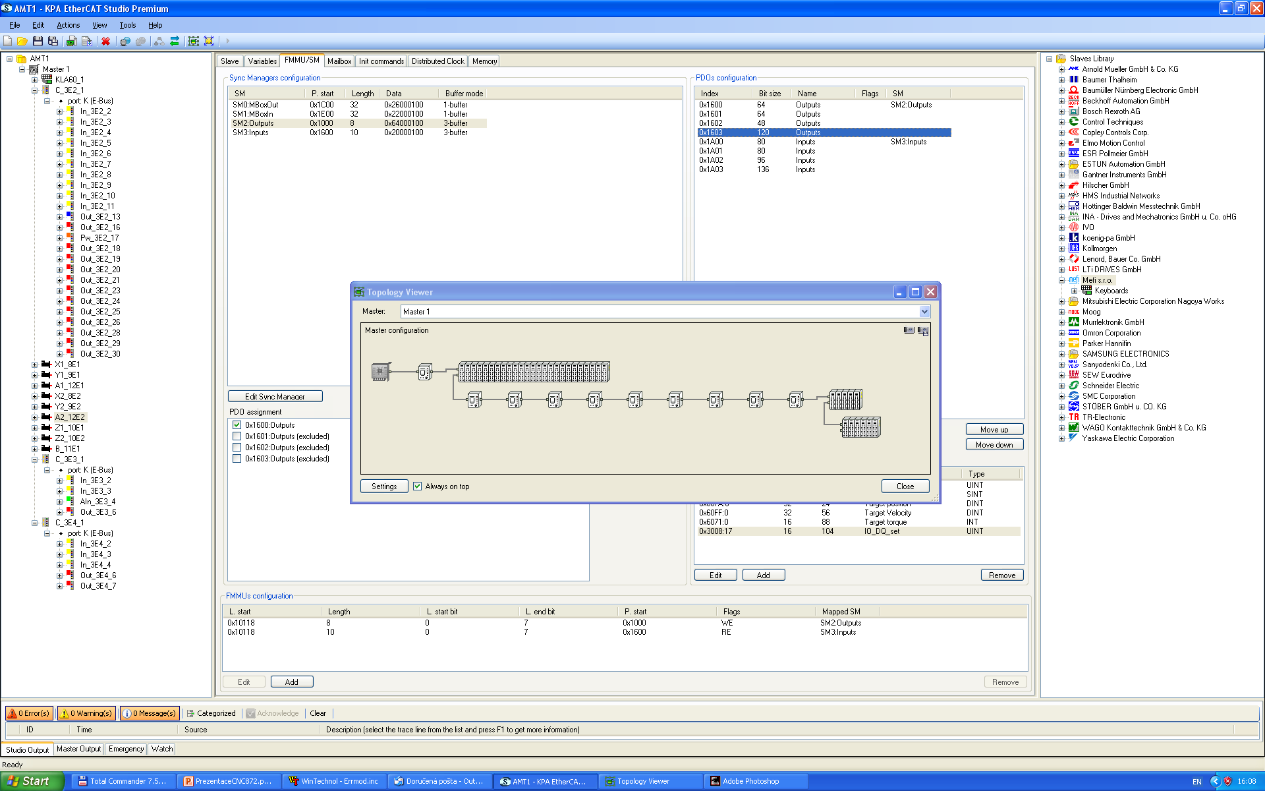Screen dimensions: 1265x791
Task: Click the Windows Start button
Action: click(32, 781)
